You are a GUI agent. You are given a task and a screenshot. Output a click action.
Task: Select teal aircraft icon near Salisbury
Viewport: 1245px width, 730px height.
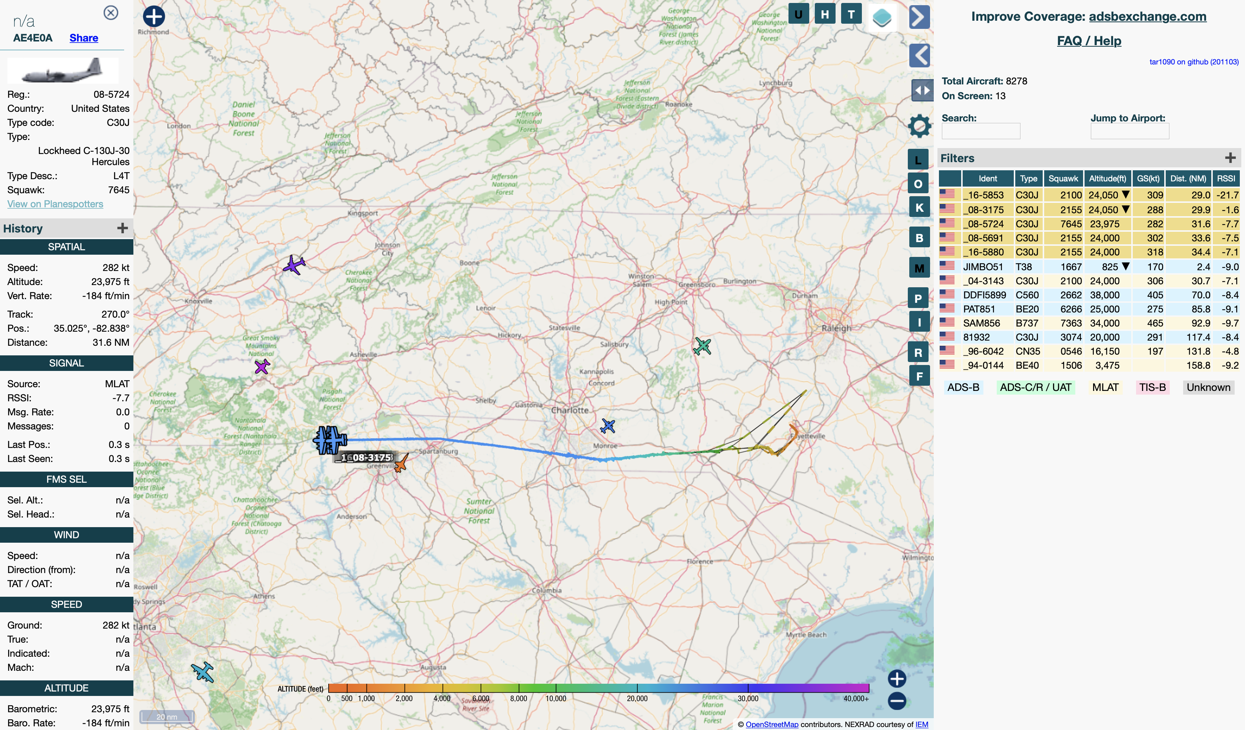[x=702, y=346]
